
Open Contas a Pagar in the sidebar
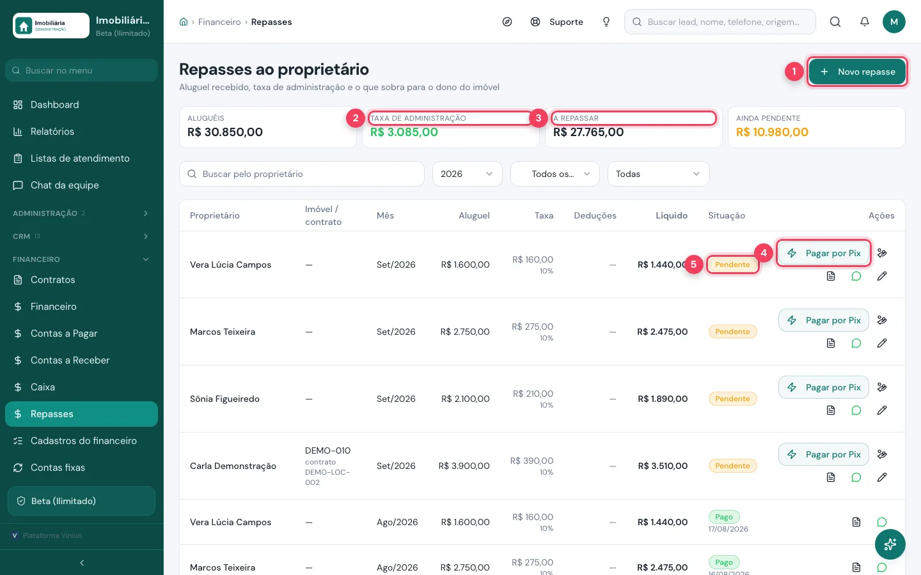81,333
